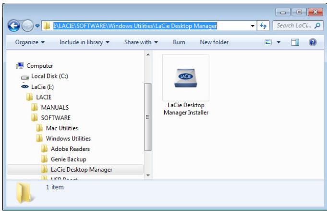The width and height of the screenshot is (327, 211).
Task: Select the address bar path text
Action: (x=135, y=25)
